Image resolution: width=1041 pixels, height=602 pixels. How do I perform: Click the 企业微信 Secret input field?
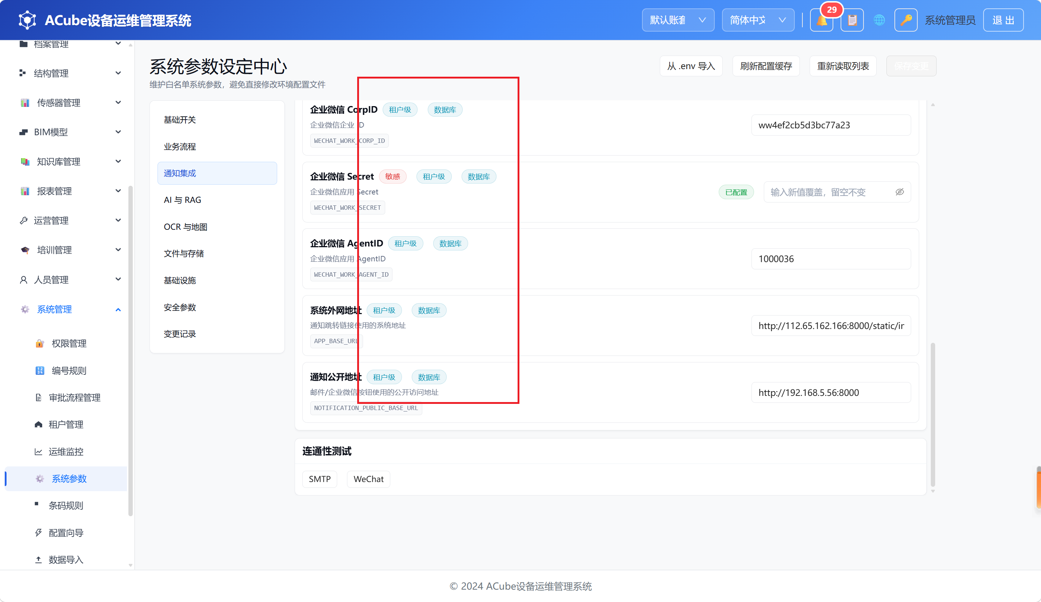pyautogui.click(x=837, y=192)
